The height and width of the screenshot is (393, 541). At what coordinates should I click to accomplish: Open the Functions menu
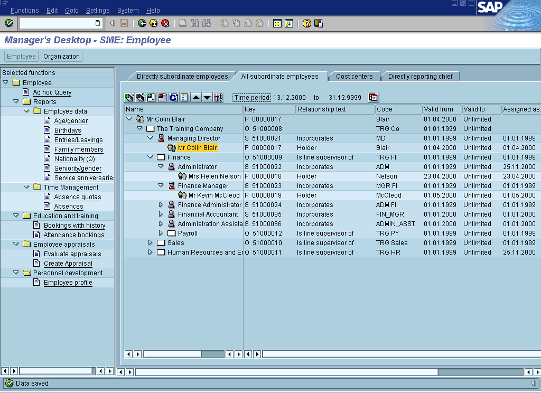pos(24,11)
